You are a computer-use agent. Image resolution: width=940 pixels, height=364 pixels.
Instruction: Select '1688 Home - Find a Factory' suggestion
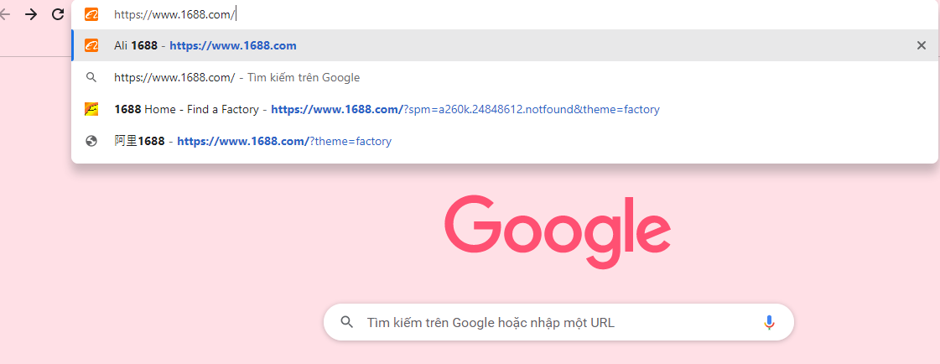pos(505,109)
